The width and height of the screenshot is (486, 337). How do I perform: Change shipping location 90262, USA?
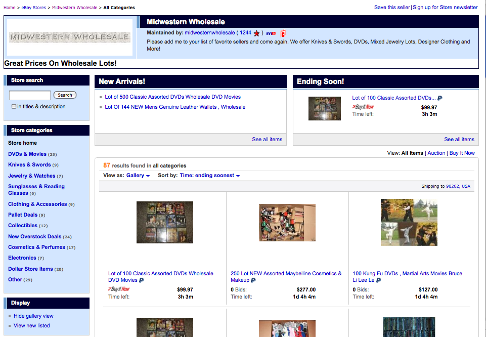pos(458,186)
